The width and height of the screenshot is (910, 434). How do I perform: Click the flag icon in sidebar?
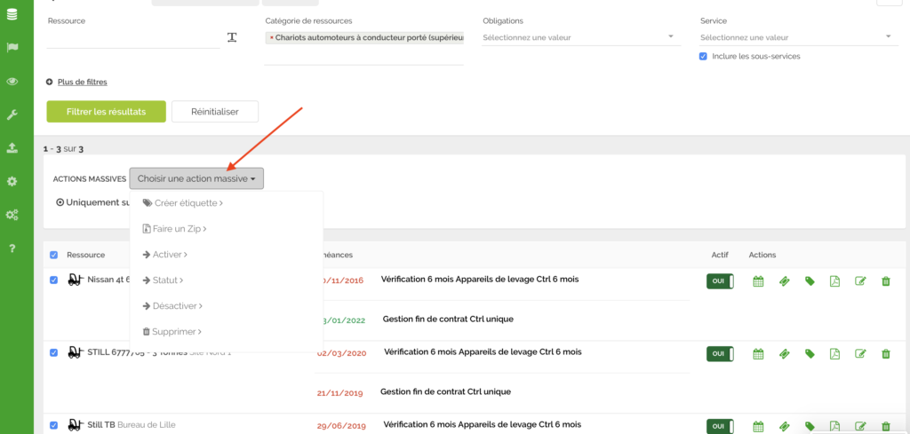(x=12, y=48)
